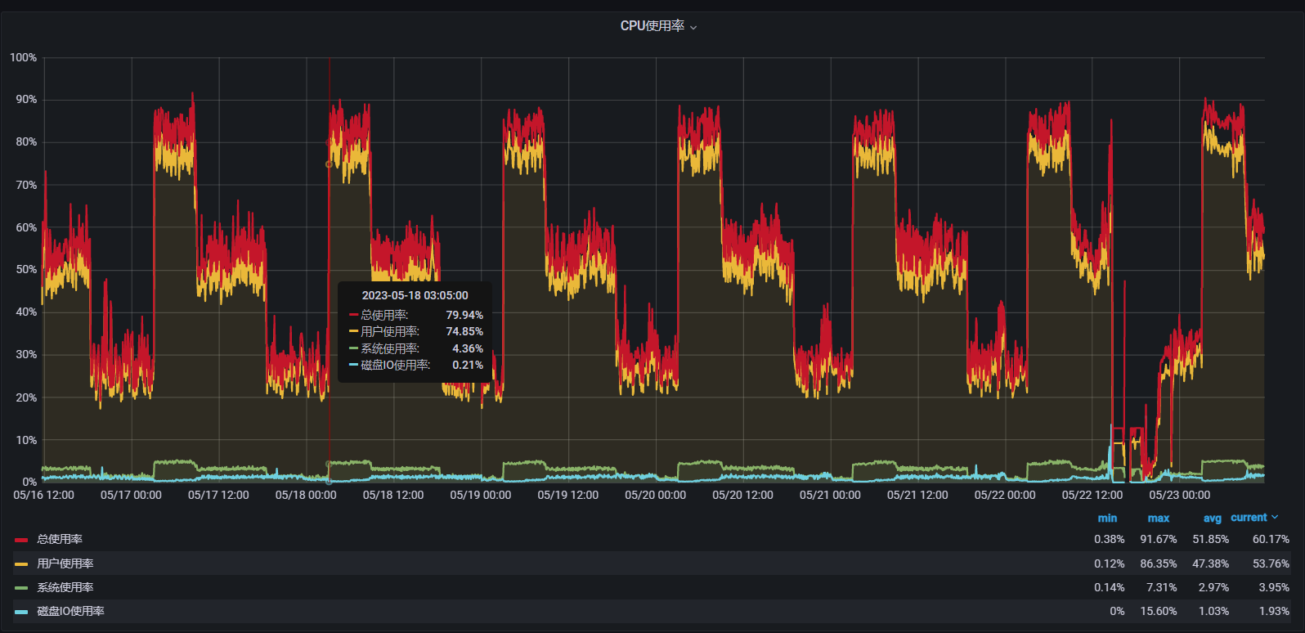Click the 100% label on the y-axis
The width and height of the screenshot is (1305, 633).
pyautogui.click(x=24, y=58)
